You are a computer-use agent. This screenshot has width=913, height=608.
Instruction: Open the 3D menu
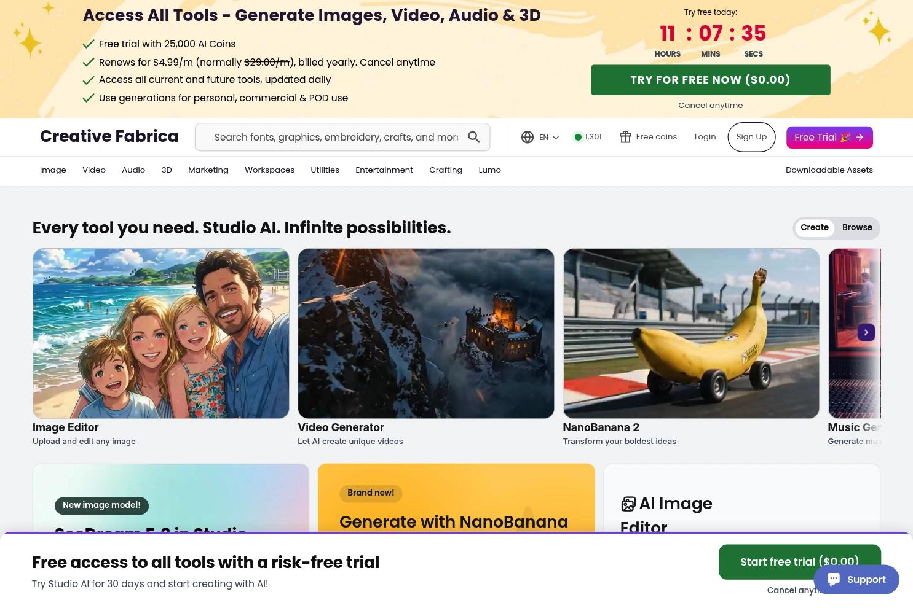tap(167, 170)
